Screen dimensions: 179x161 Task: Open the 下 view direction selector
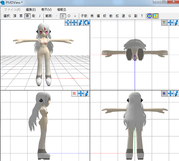[164, 23]
